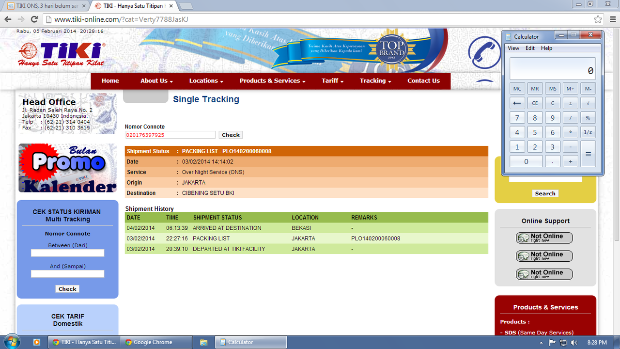Expand the About Us dropdown menu

(156, 81)
